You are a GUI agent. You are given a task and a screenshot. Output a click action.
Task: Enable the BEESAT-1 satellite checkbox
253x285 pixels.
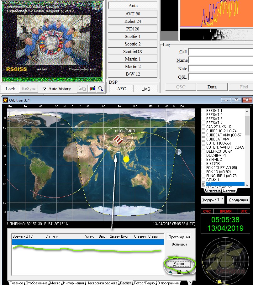pyautogui.click(x=203, y=111)
